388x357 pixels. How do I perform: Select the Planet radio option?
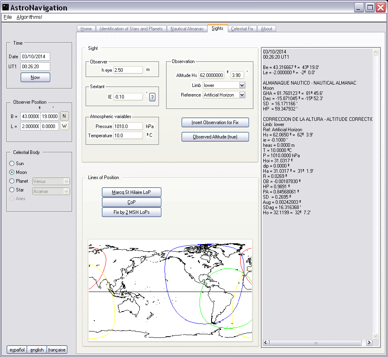pyautogui.click(x=12, y=181)
